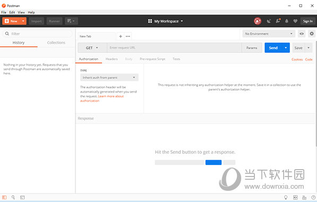Image resolution: width=317 pixels, height=202 pixels.
Task: Open the GET method dropdown
Action: 92,48
